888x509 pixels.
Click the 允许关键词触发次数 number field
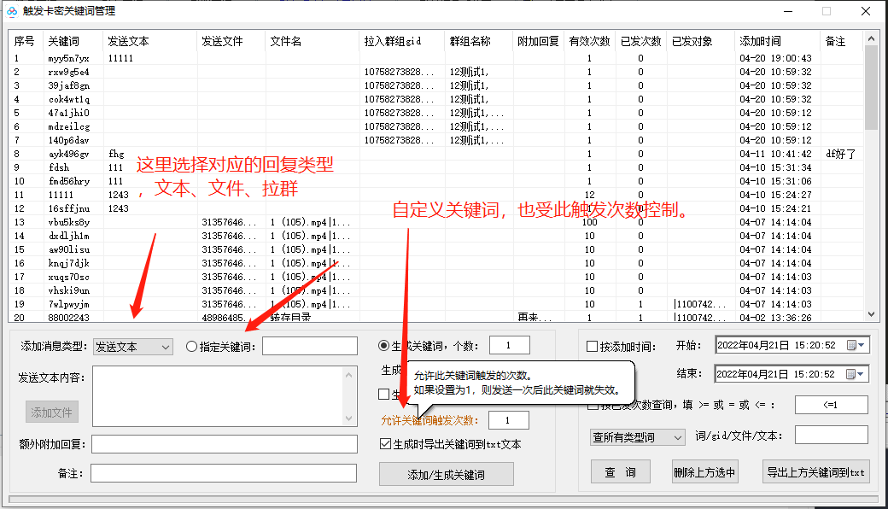pos(509,419)
